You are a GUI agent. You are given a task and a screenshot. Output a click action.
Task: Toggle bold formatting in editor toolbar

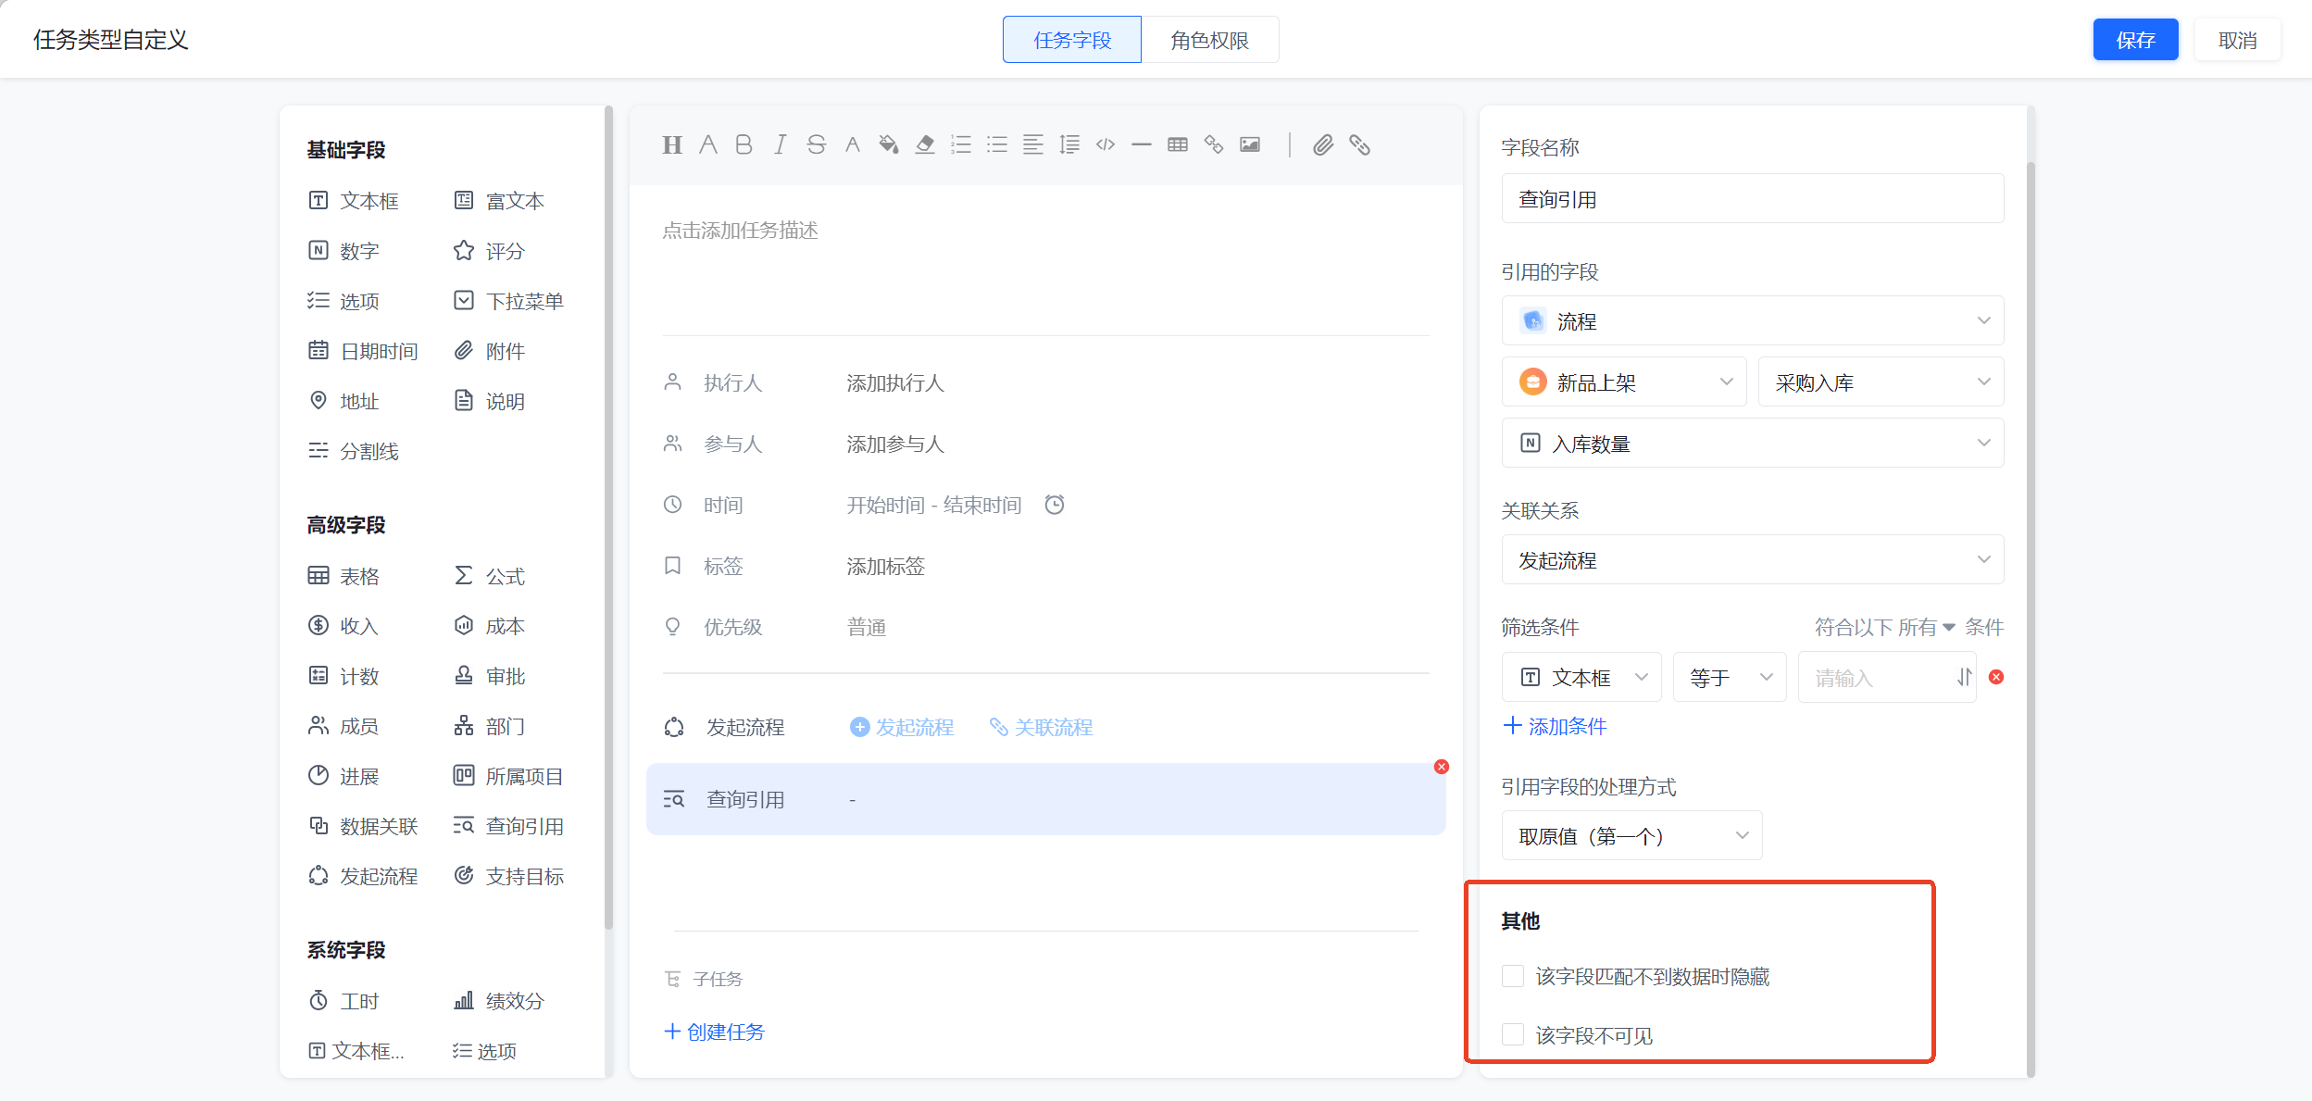[744, 144]
